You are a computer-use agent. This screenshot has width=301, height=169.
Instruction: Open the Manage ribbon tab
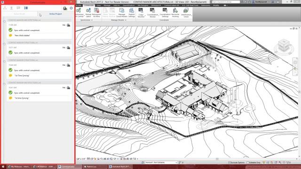pos(107,5)
